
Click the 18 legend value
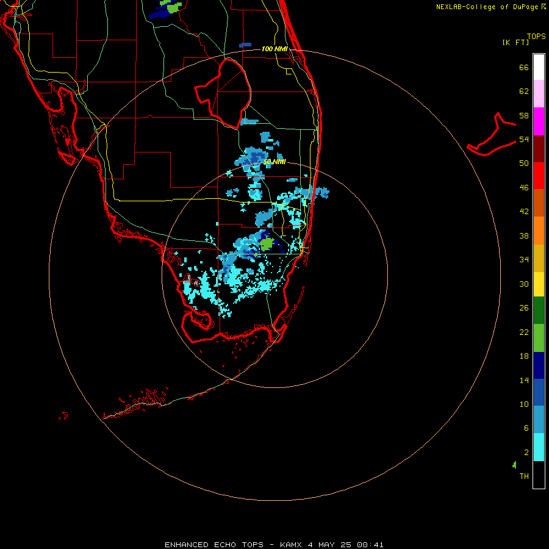(x=524, y=356)
